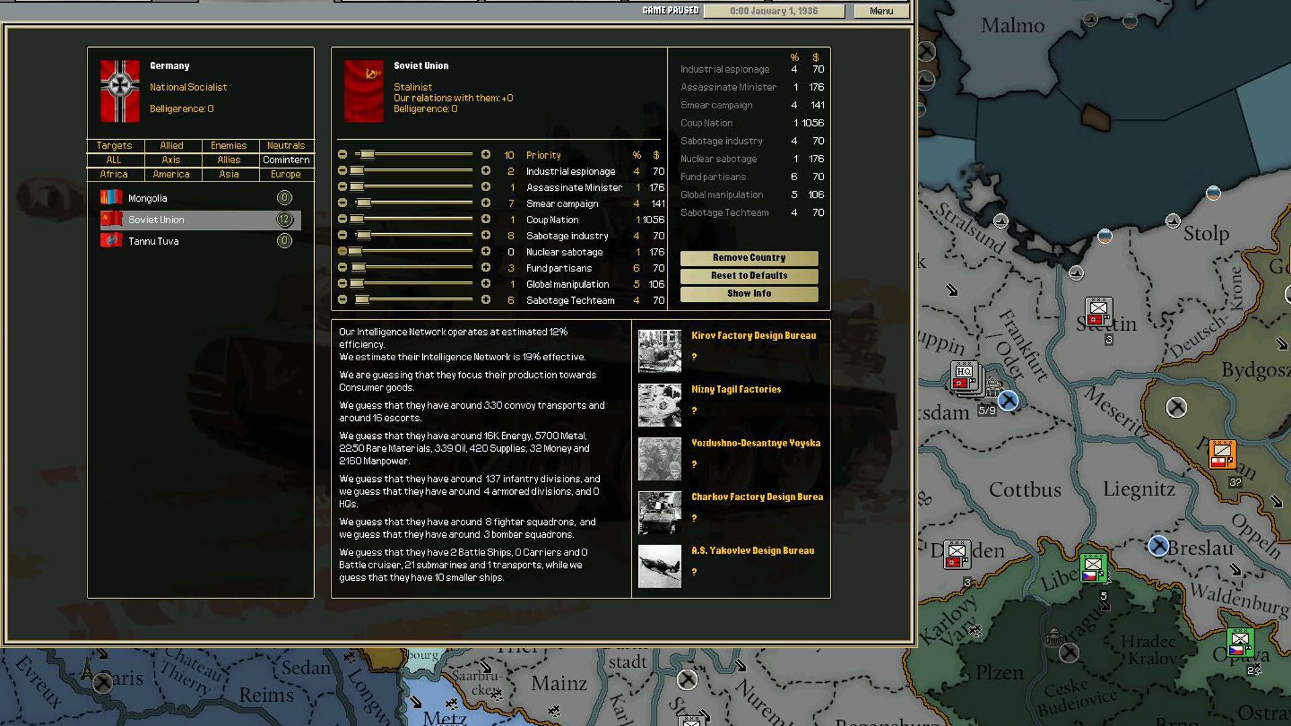Select the America filter tab
1291x726 pixels.
[171, 174]
